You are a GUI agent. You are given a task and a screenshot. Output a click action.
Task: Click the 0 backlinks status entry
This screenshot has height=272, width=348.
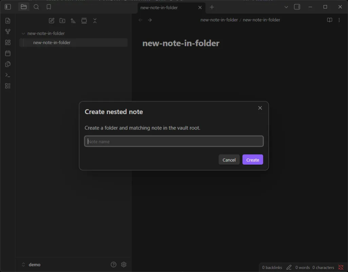[x=272, y=268]
